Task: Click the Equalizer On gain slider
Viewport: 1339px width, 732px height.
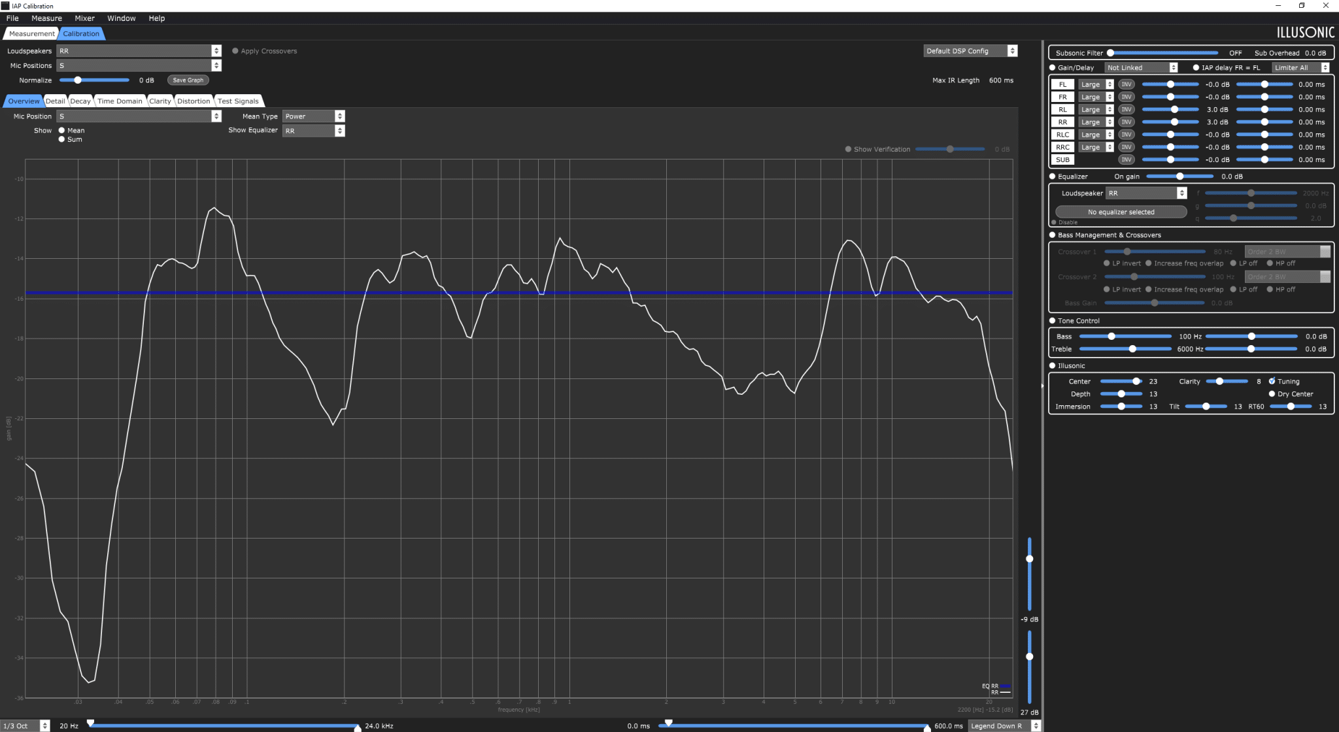Action: coord(1179,176)
